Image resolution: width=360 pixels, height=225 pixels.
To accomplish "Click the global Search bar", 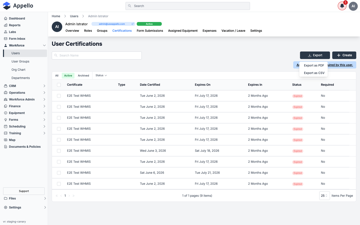I will (x=188, y=6).
